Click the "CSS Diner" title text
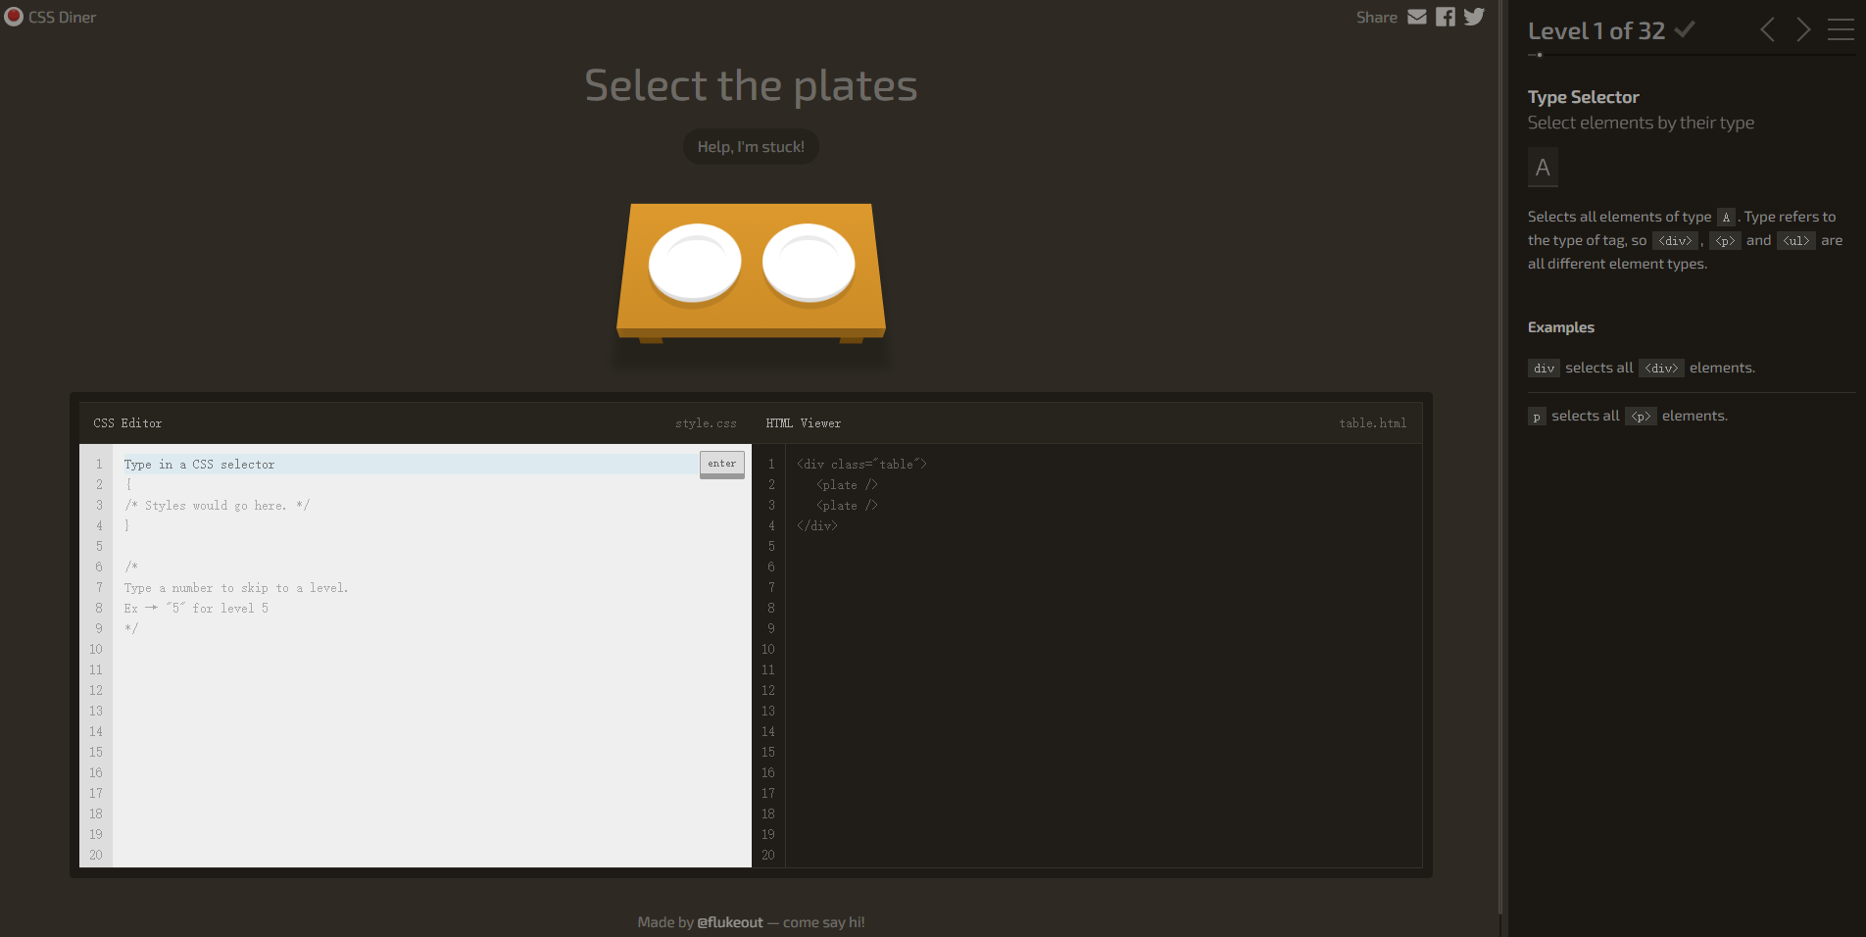This screenshot has width=1866, height=937. coord(62,17)
